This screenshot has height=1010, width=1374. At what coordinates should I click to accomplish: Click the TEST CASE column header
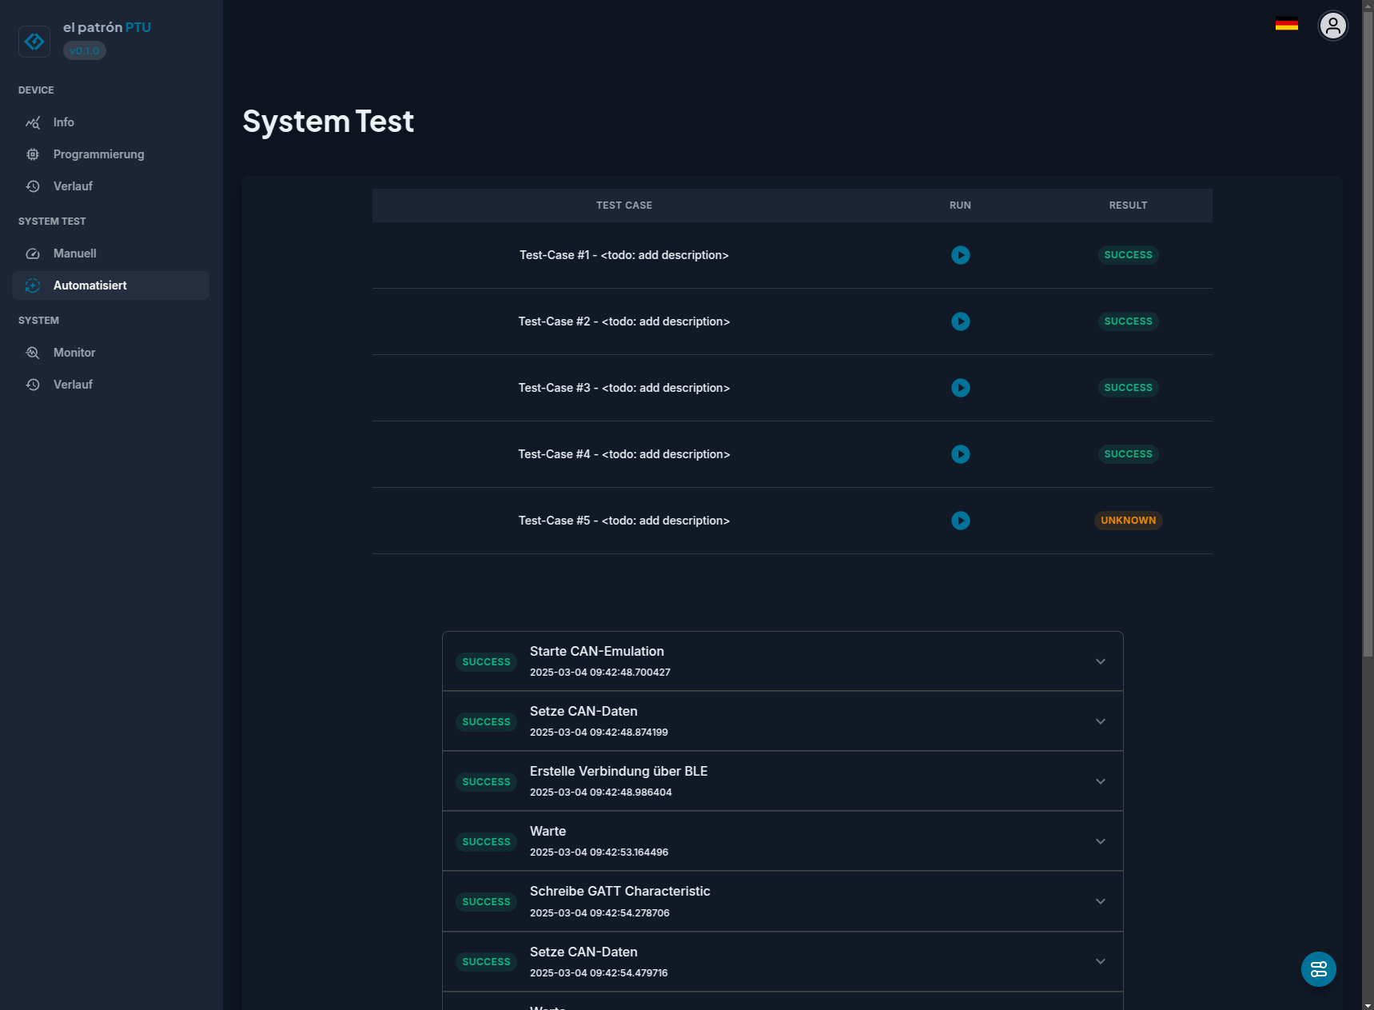click(624, 206)
